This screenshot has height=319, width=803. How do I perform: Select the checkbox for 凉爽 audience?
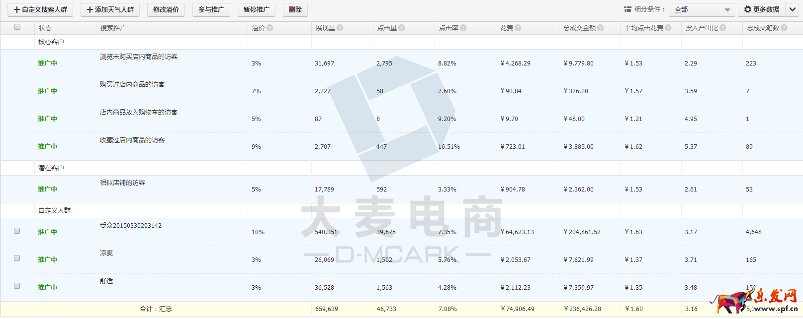(17, 258)
